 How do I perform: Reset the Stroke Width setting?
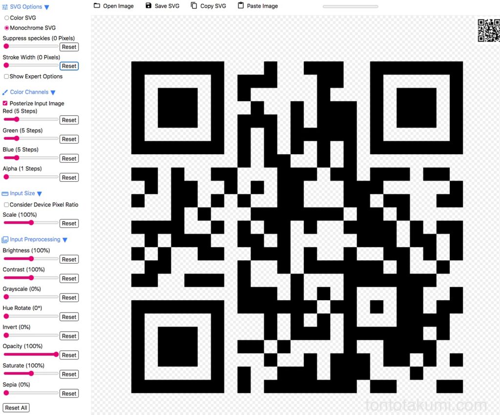[69, 65]
